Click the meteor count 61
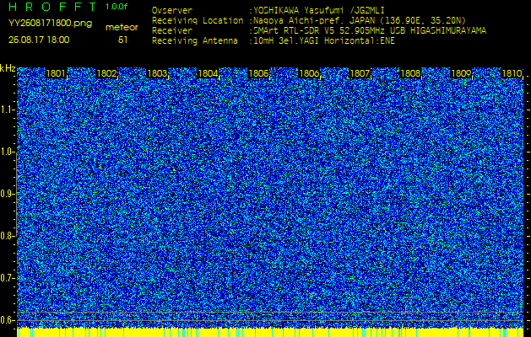The height and width of the screenshot is (337, 531). [122, 40]
